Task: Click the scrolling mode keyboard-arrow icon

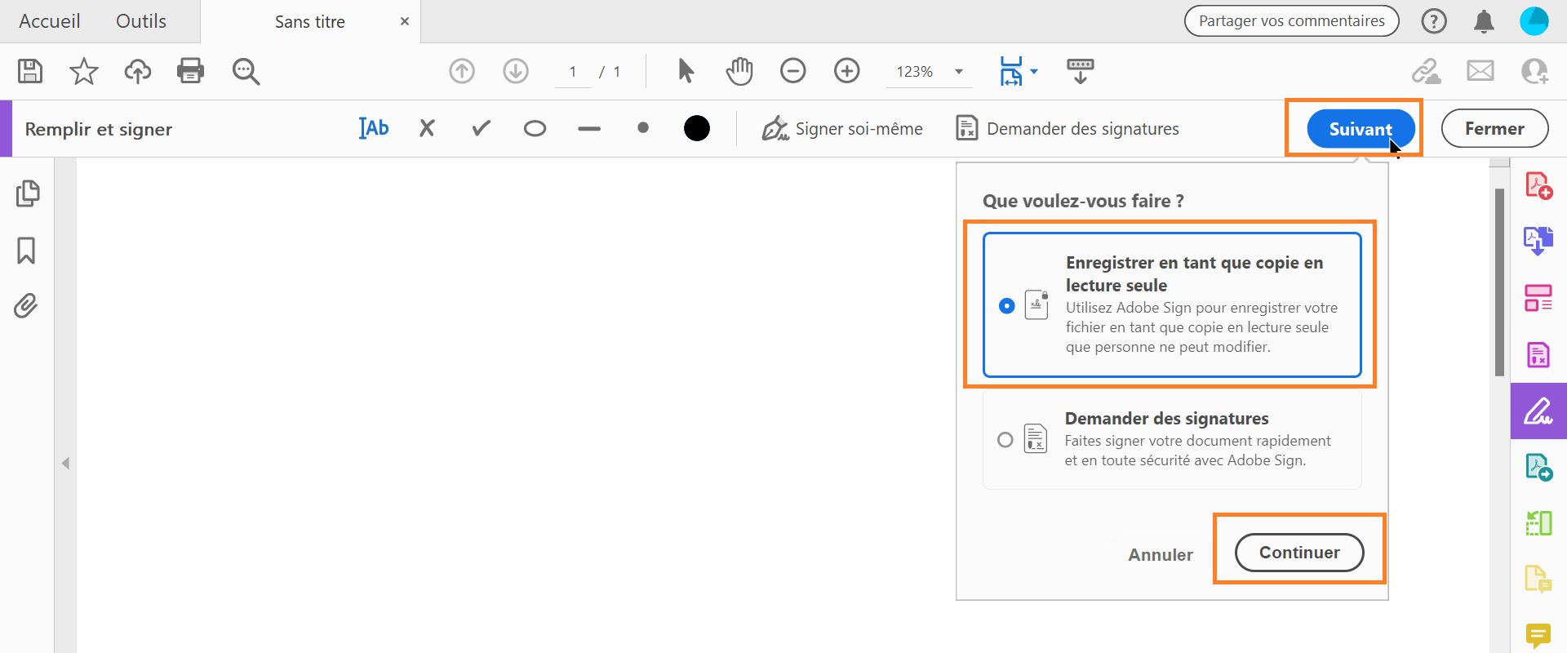Action: pyautogui.click(x=1081, y=71)
